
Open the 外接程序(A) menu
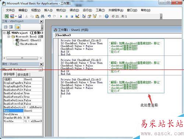pos(116,10)
